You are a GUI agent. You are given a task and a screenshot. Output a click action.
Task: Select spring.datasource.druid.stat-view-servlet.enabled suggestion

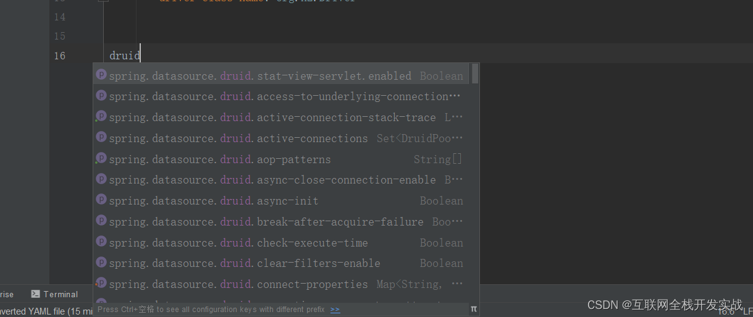point(282,75)
